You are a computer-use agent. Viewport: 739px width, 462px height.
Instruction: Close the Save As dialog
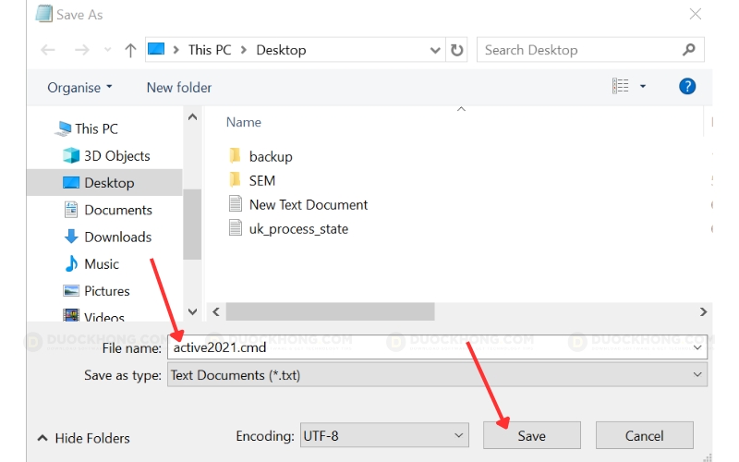click(x=696, y=14)
